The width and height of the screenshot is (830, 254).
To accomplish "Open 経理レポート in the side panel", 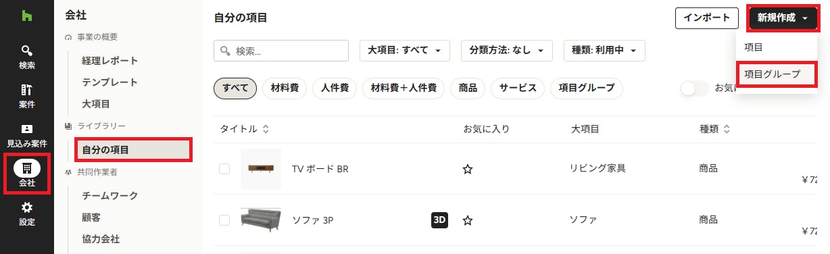I will click(110, 61).
